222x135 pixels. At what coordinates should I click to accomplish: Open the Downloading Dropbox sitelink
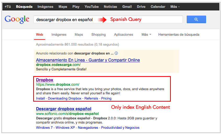(65, 99)
